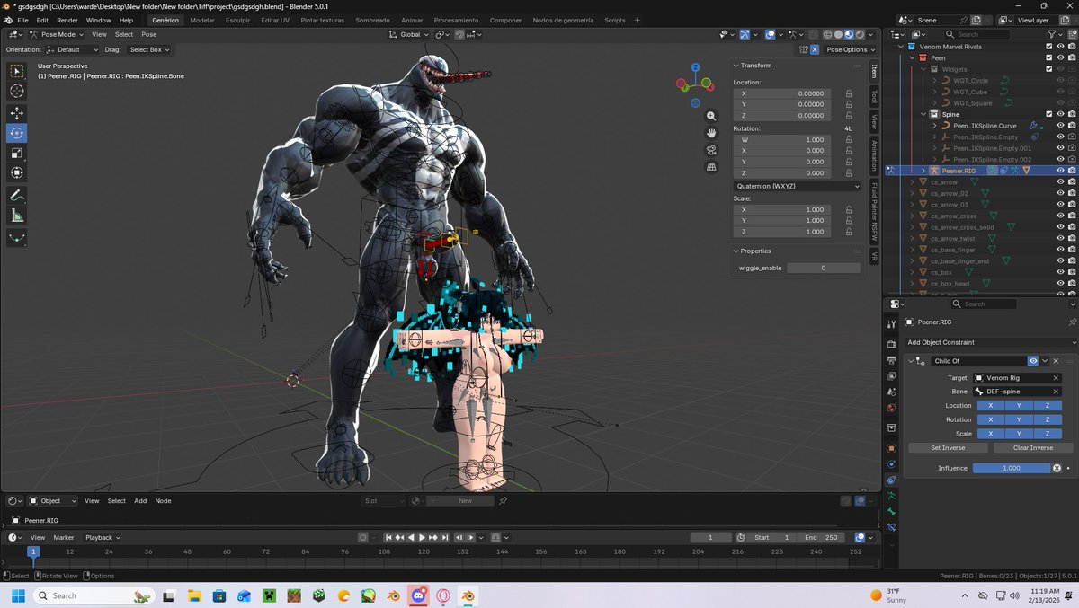1079x608 pixels.
Task: Toggle Location X lock icon
Action: coord(849,93)
